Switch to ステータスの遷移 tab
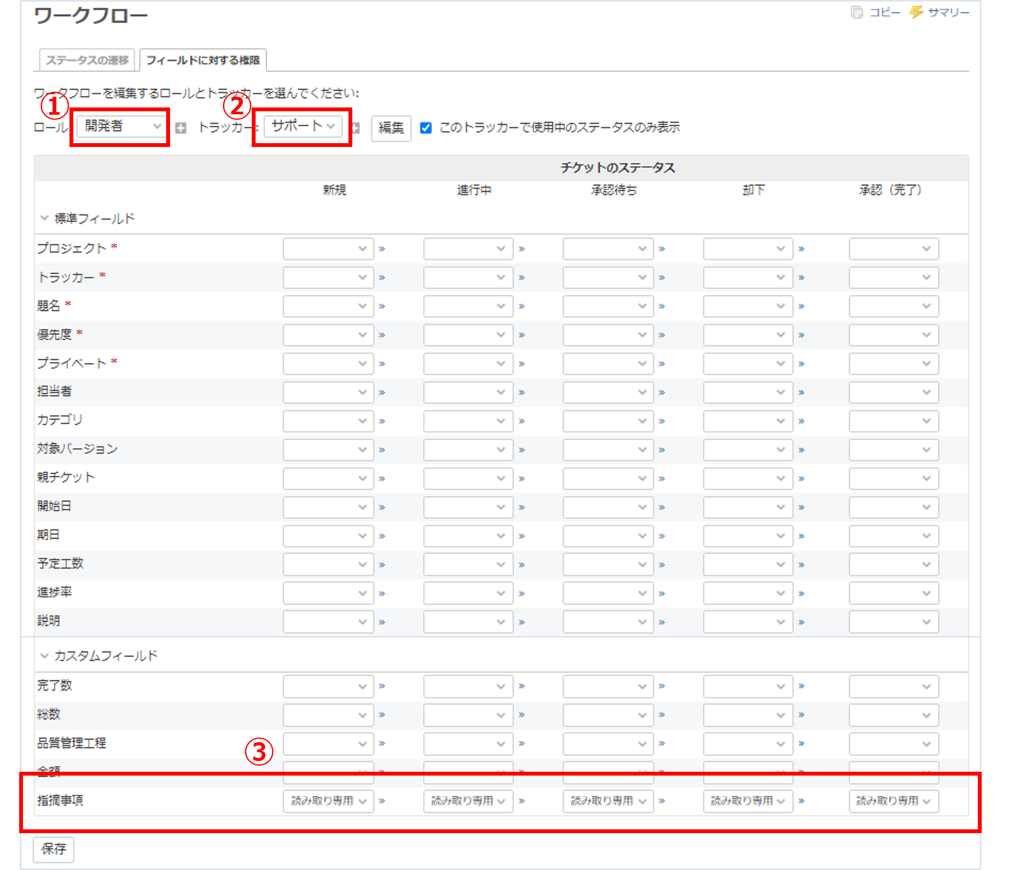 coord(87,60)
